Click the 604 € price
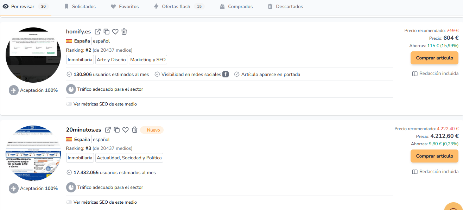Image resolution: width=463 pixels, height=210 pixels. (451, 38)
